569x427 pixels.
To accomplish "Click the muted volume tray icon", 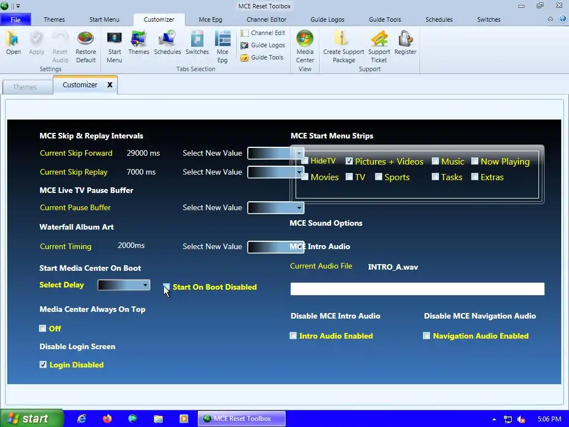I will pos(521,419).
